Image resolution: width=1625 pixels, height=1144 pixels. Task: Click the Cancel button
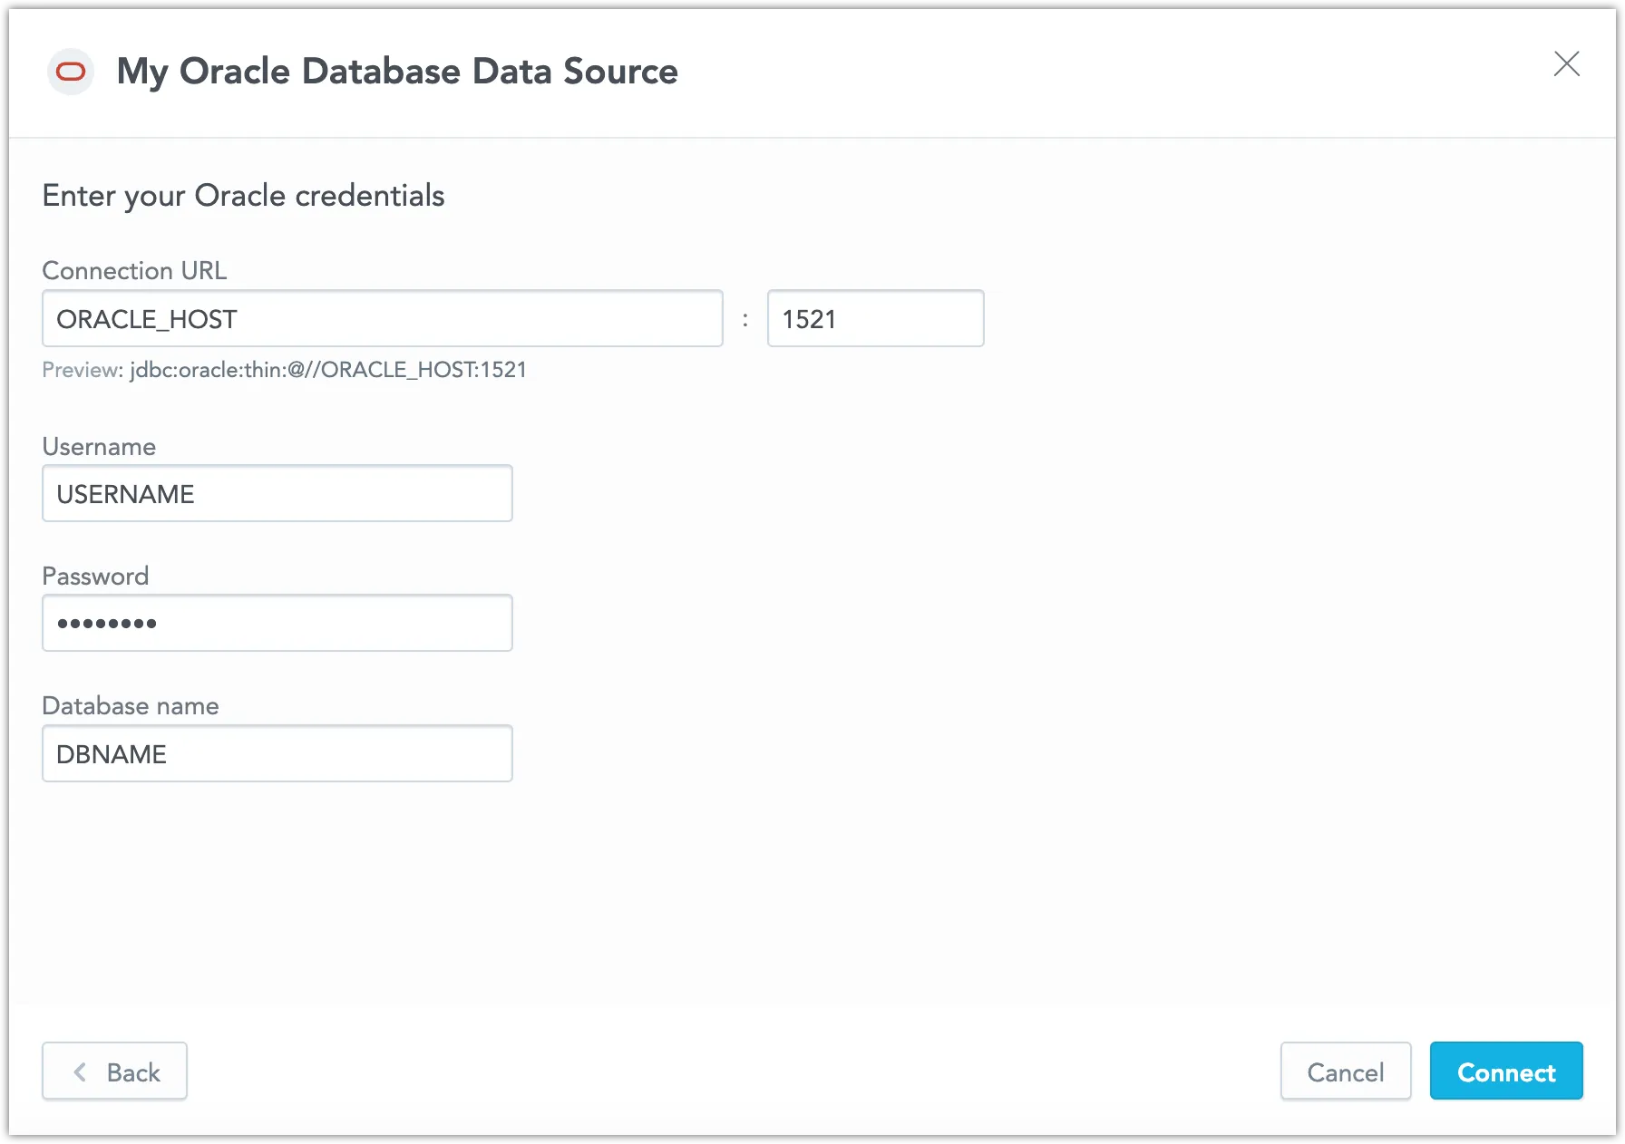click(x=1346, y=1071)
